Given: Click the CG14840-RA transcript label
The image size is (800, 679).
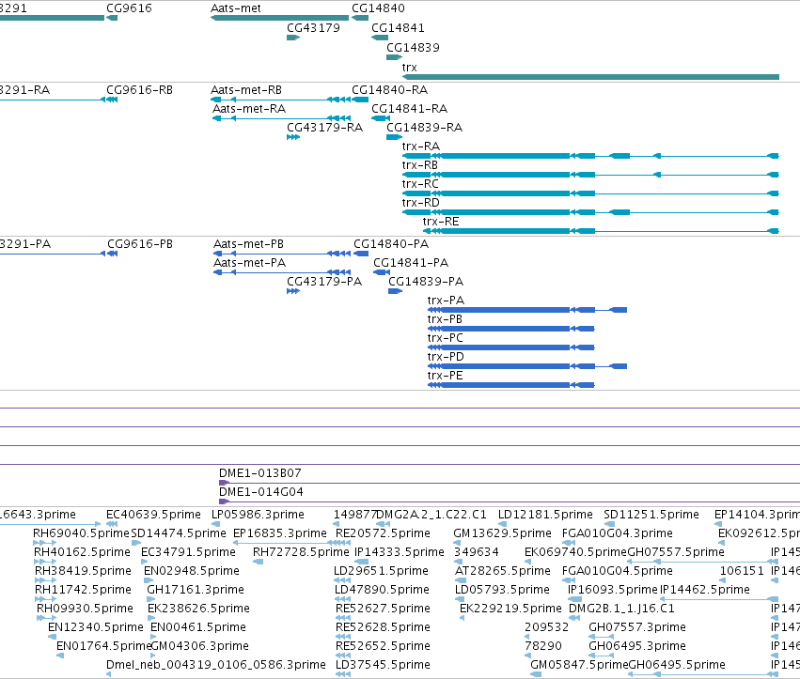Looking at the screenshot, I should (390, 90).
